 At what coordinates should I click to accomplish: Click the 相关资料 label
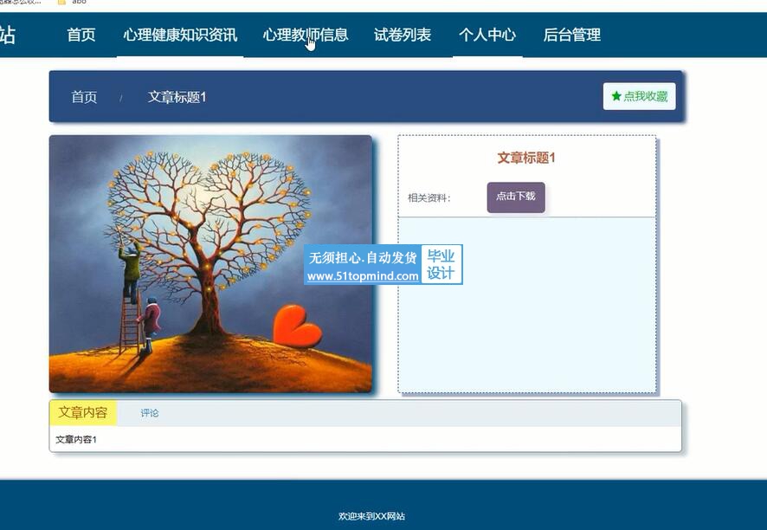pos(429,197)
